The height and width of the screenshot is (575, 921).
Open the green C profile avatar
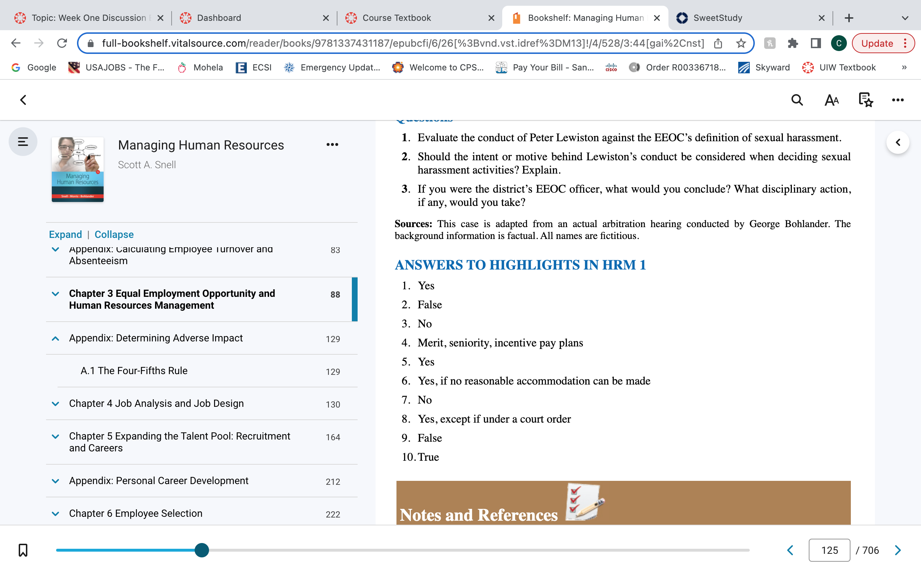(x=838, y=43)
